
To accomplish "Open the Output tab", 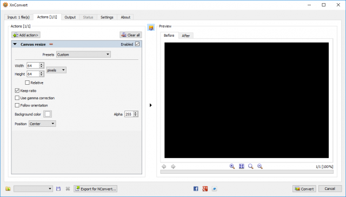I will (x=70, y=17).
